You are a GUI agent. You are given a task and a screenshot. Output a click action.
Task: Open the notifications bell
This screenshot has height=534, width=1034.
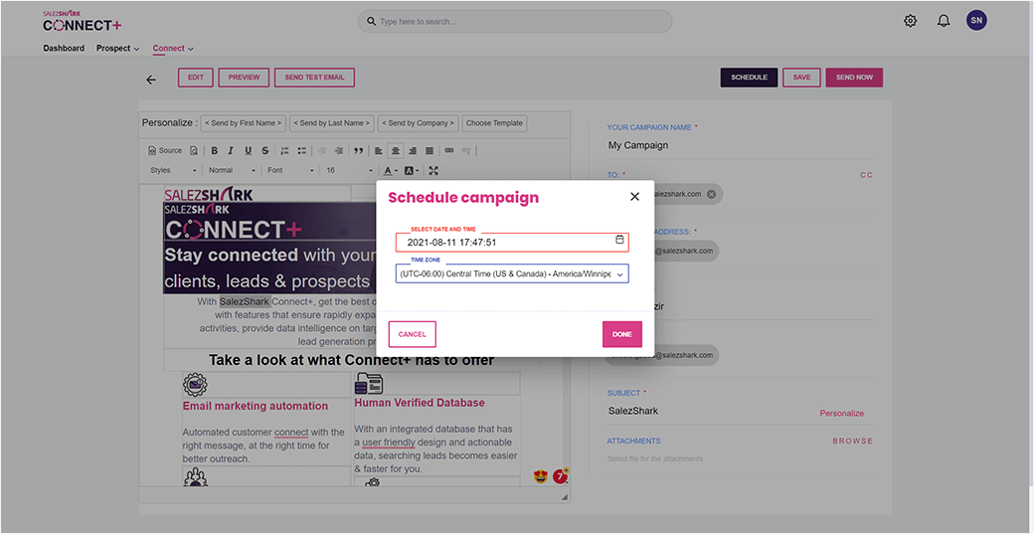coord(944,21)
